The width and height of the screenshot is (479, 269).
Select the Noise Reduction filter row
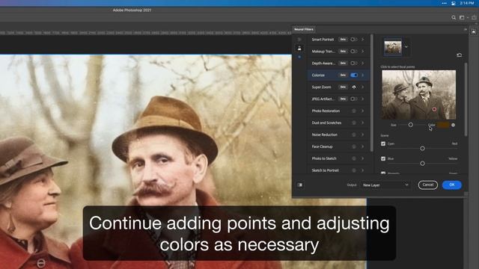338,134
